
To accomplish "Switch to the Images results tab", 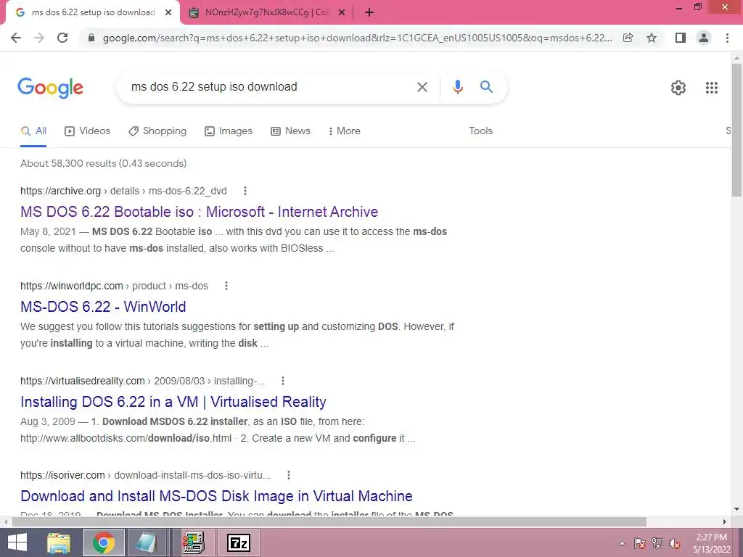I will (x=229, y=131).
